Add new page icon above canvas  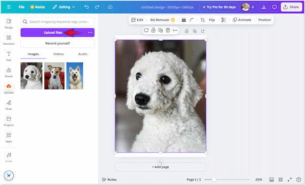(x=203, y=31)
